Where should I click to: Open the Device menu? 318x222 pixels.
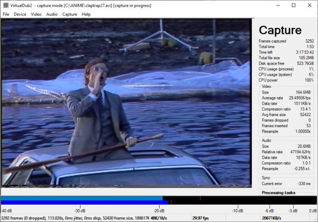tap(20, 14)
